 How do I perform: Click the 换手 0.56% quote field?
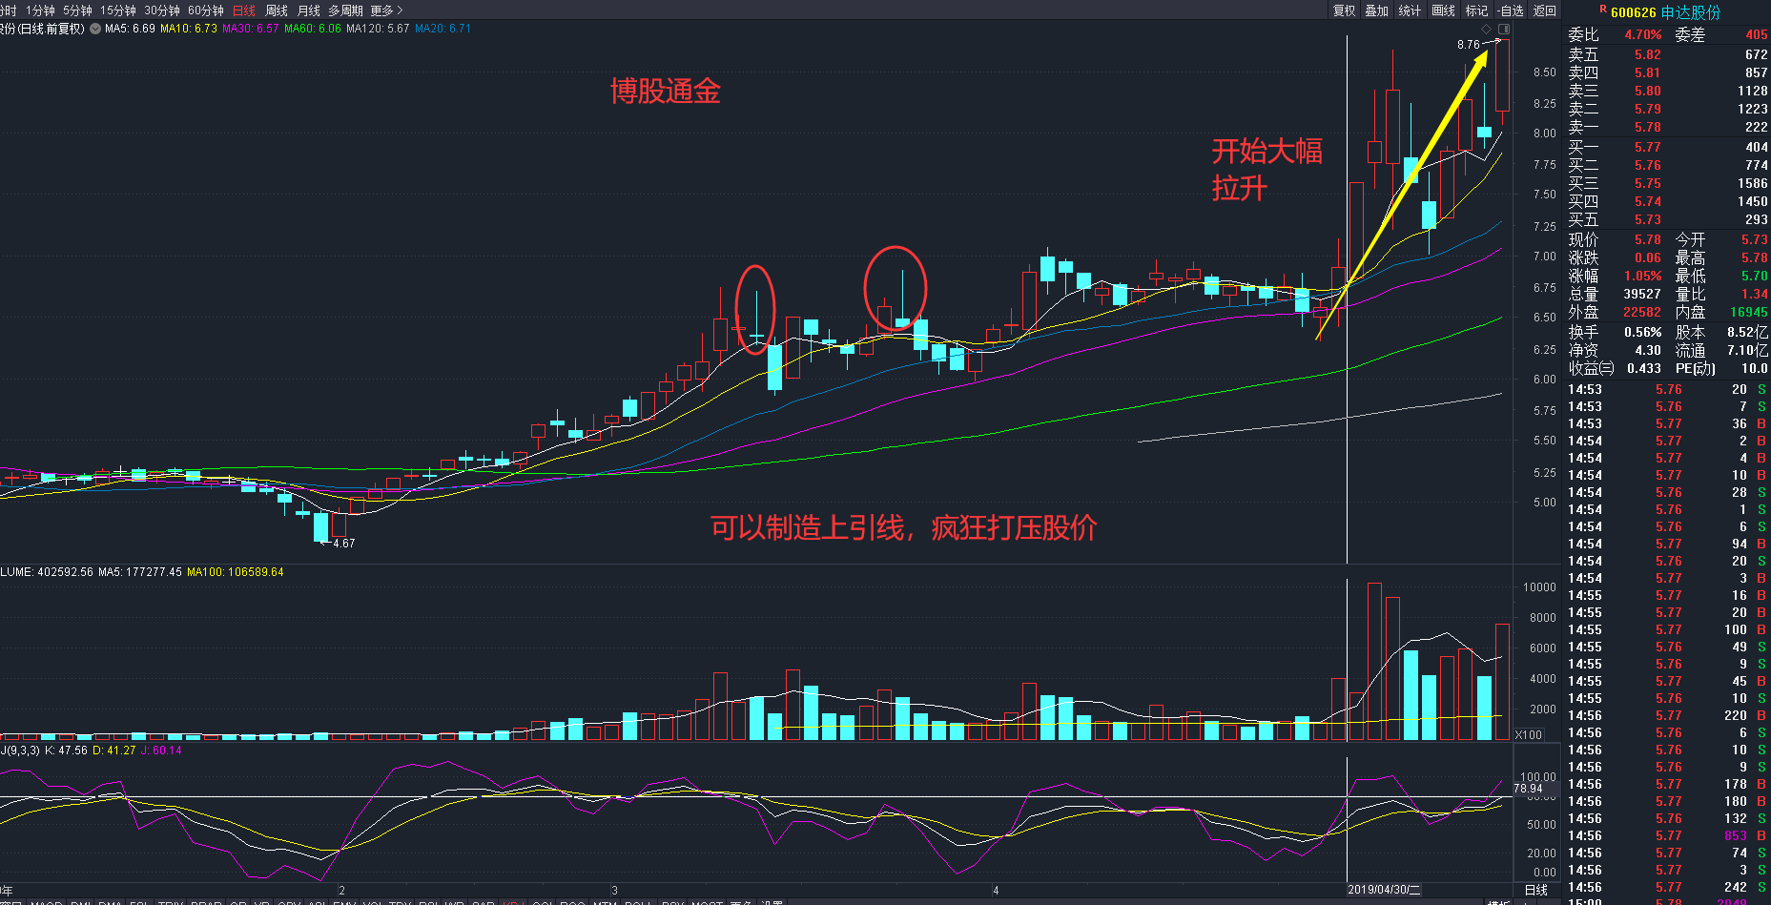coord(1616,332)
